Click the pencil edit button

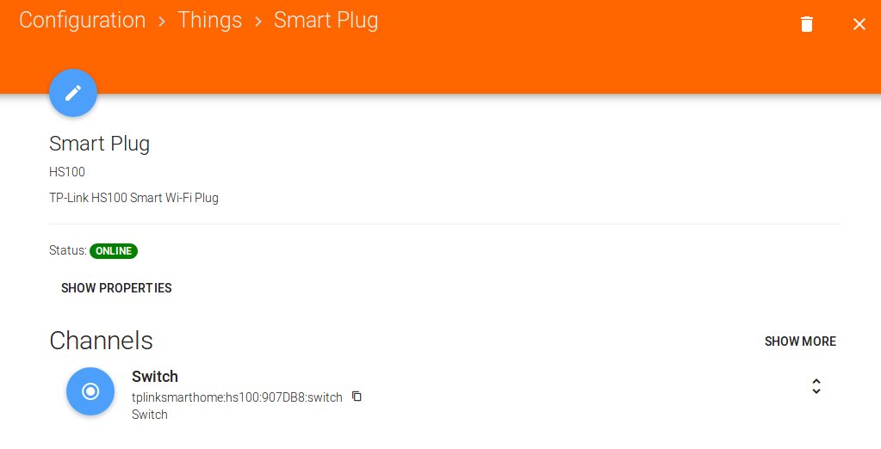tap(73, 93)
